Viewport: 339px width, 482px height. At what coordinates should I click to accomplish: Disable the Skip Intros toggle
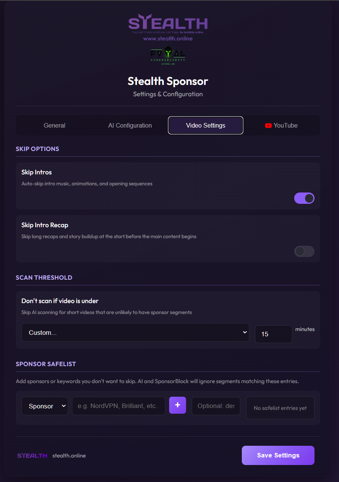304,198
